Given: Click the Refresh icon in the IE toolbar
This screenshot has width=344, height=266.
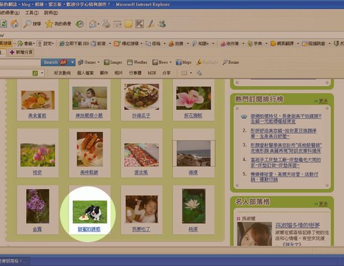Looking at the screenshot, I should pos(3,23).
